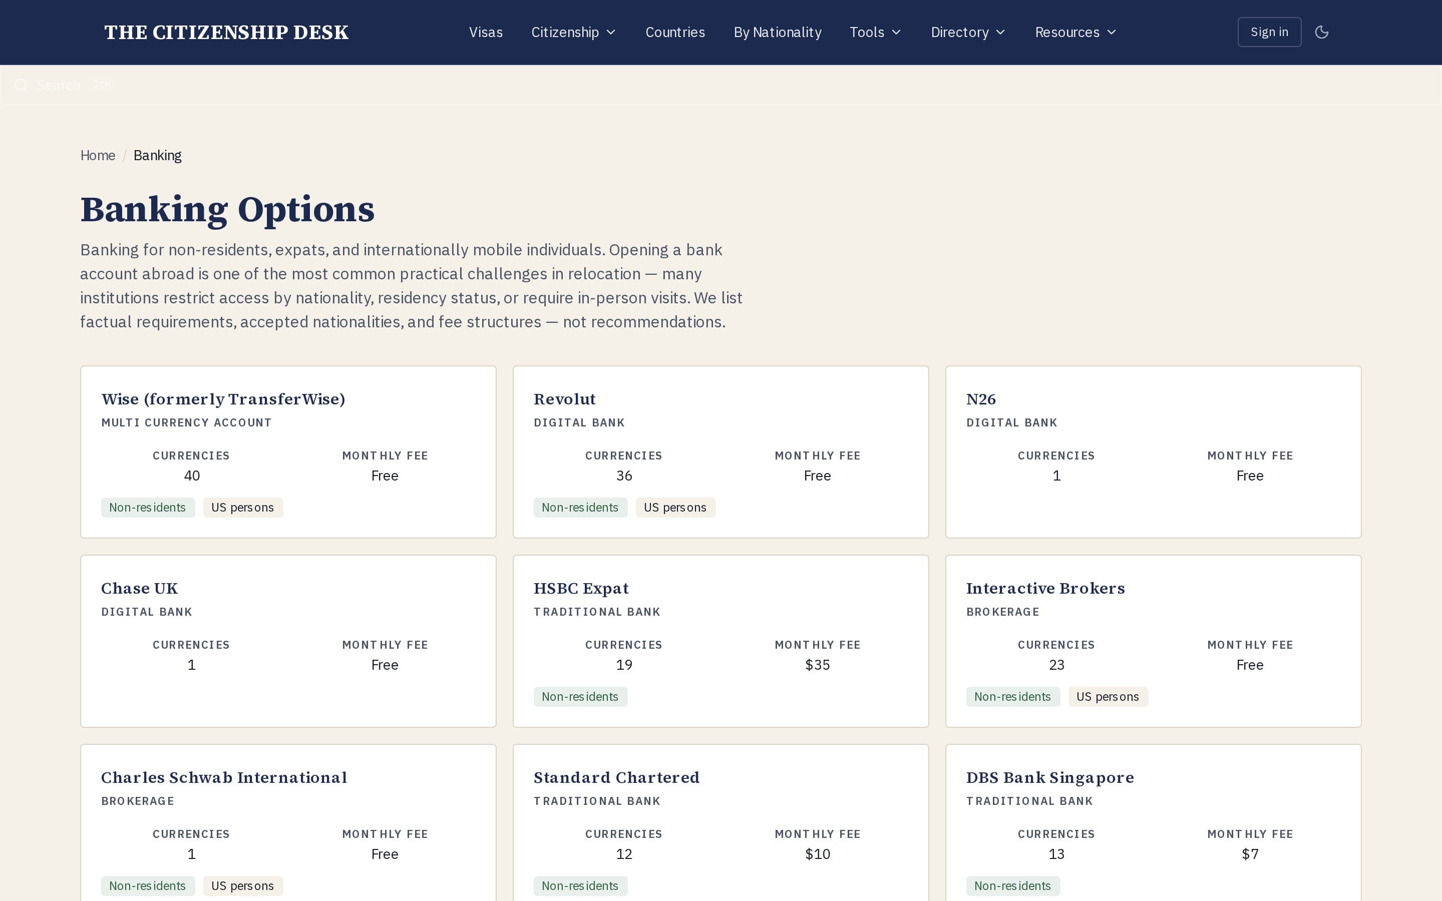
Task: Open the Standard Chartered card title
Action: point(616,778)
